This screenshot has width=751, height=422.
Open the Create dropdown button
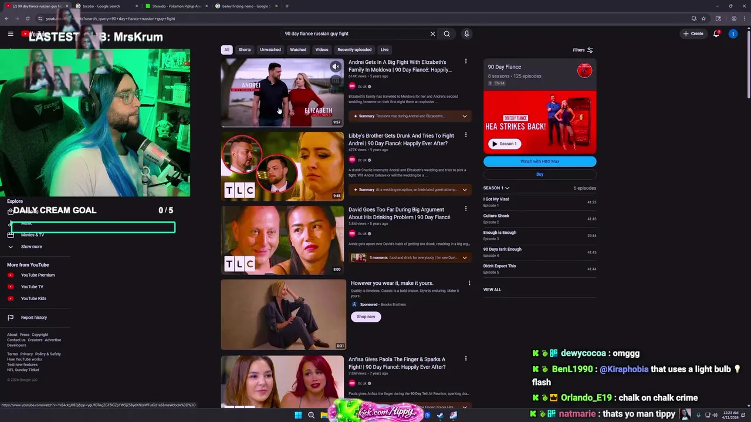click(x=693, y=34)
